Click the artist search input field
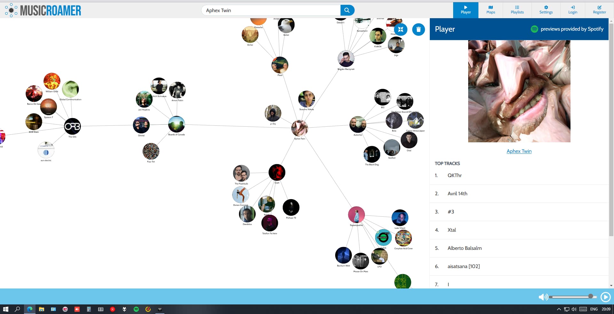Viewport: 614px width, 314px height. tap(271, 10)
